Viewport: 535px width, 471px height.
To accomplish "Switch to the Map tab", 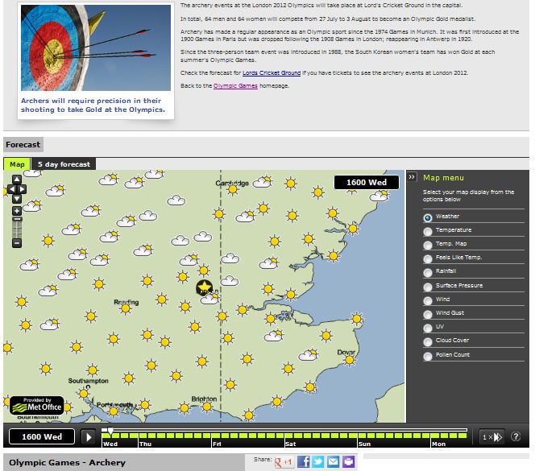I will [x=17, y=164].
